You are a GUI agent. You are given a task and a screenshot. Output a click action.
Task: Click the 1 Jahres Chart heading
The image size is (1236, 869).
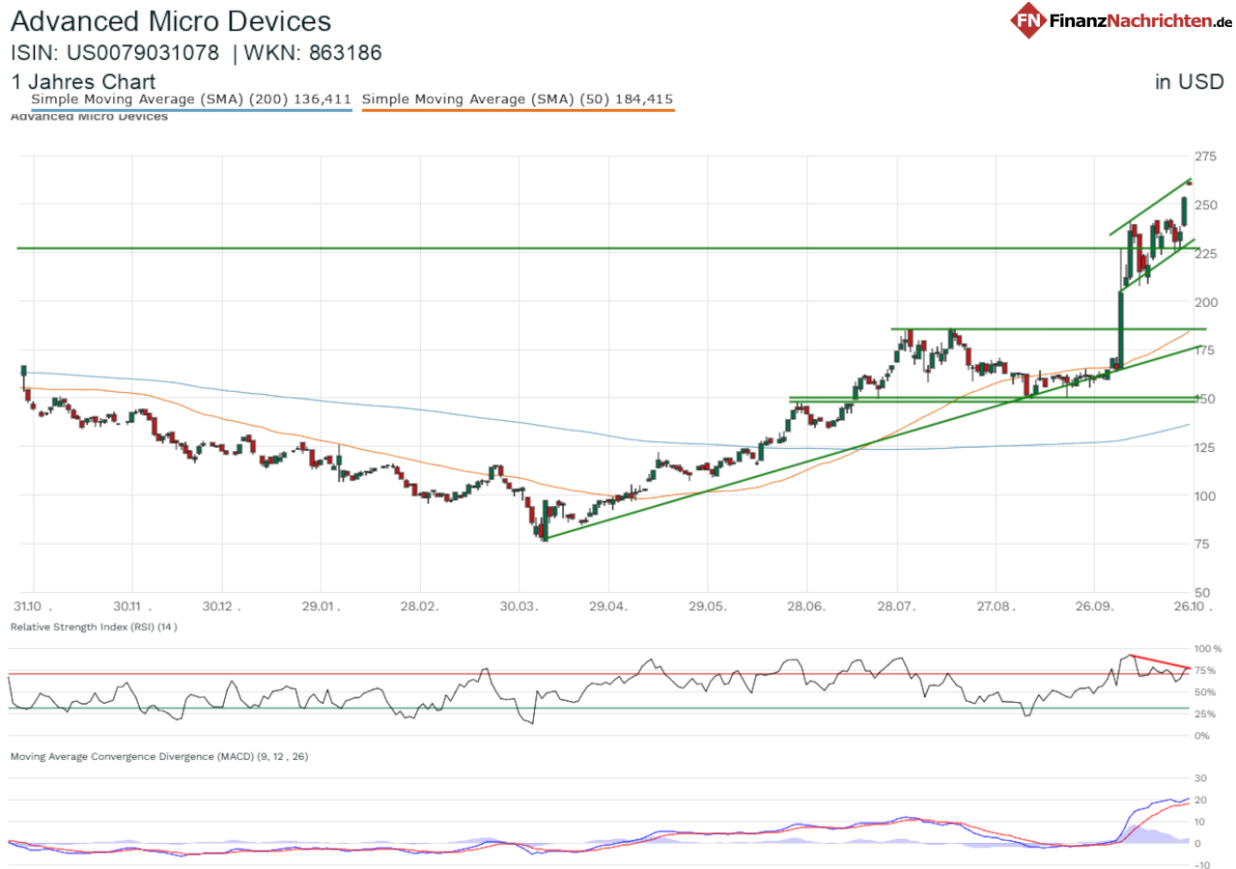coord(83,82)
